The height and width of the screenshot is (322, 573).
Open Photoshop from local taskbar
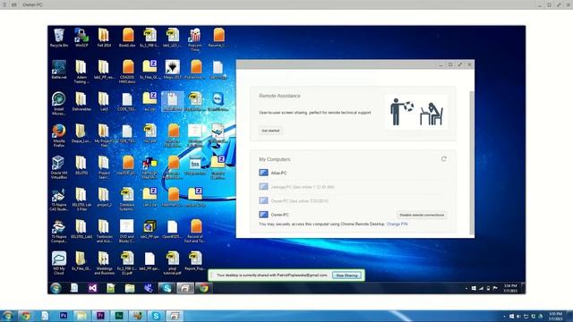click(x=64, y=316)
